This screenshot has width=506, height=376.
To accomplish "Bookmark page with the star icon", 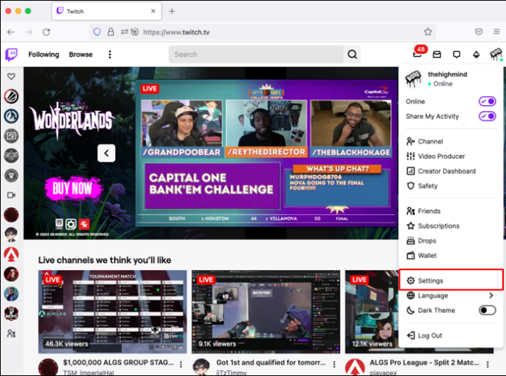I will (x=428, y=32).
